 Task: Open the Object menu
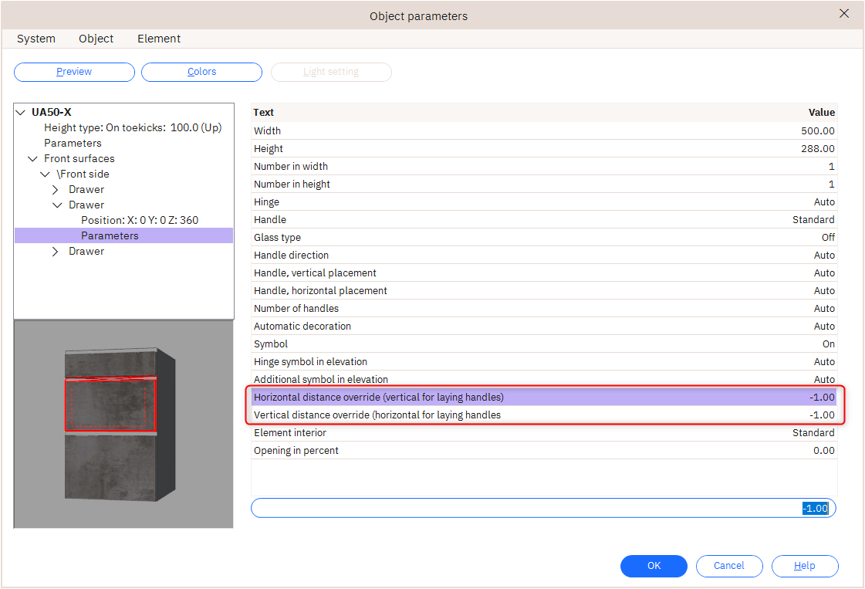96,39
